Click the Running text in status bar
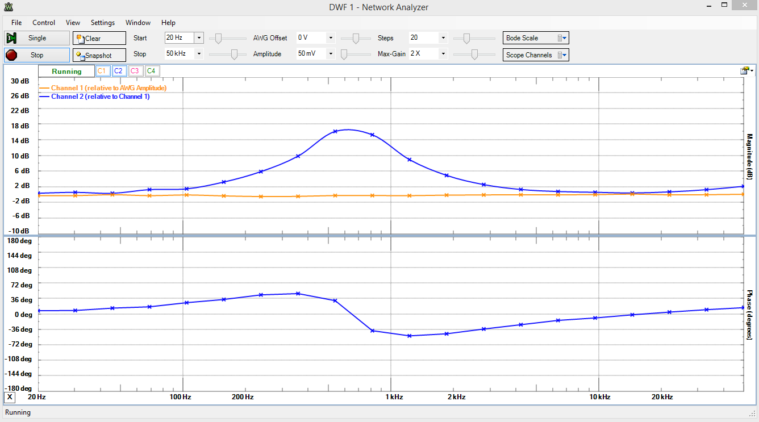This screenshot has width=759, height=422. 18,412
